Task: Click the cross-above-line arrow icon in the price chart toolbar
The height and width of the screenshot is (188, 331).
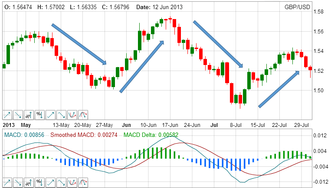Action: [7, 115]
